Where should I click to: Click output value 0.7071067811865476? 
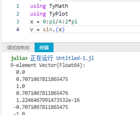(42, 93)
